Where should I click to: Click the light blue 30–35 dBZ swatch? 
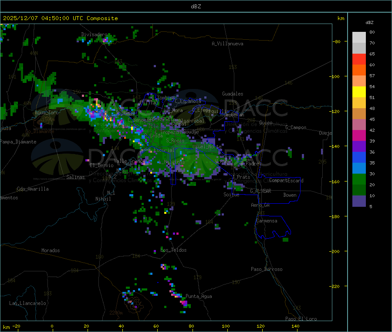359,168
